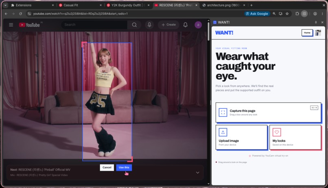Screen dimensions: 328x188
Task: Open the Extensions puzzle icon
Action: click(297, 14)
